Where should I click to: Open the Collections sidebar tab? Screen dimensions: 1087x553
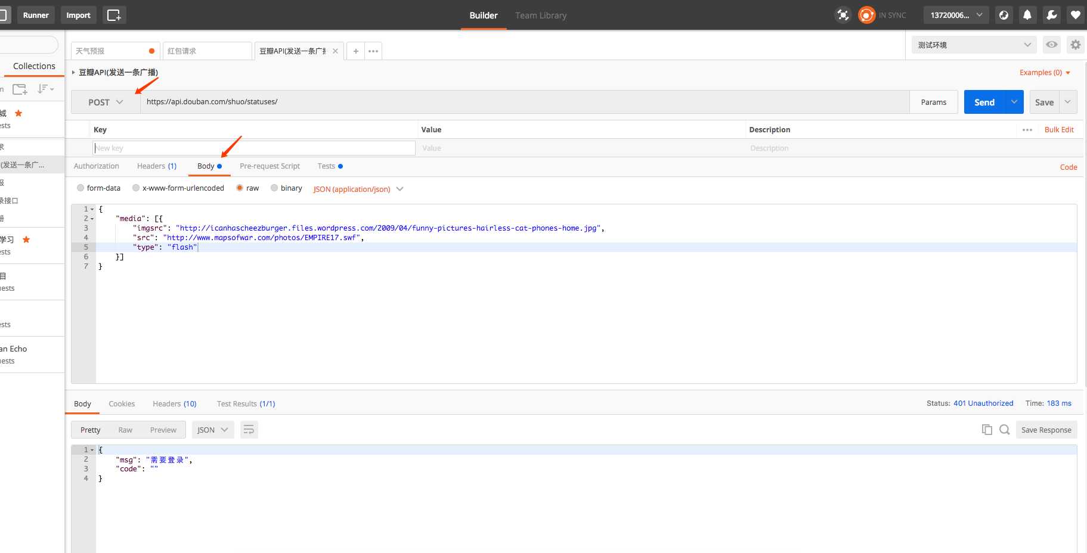34,66
